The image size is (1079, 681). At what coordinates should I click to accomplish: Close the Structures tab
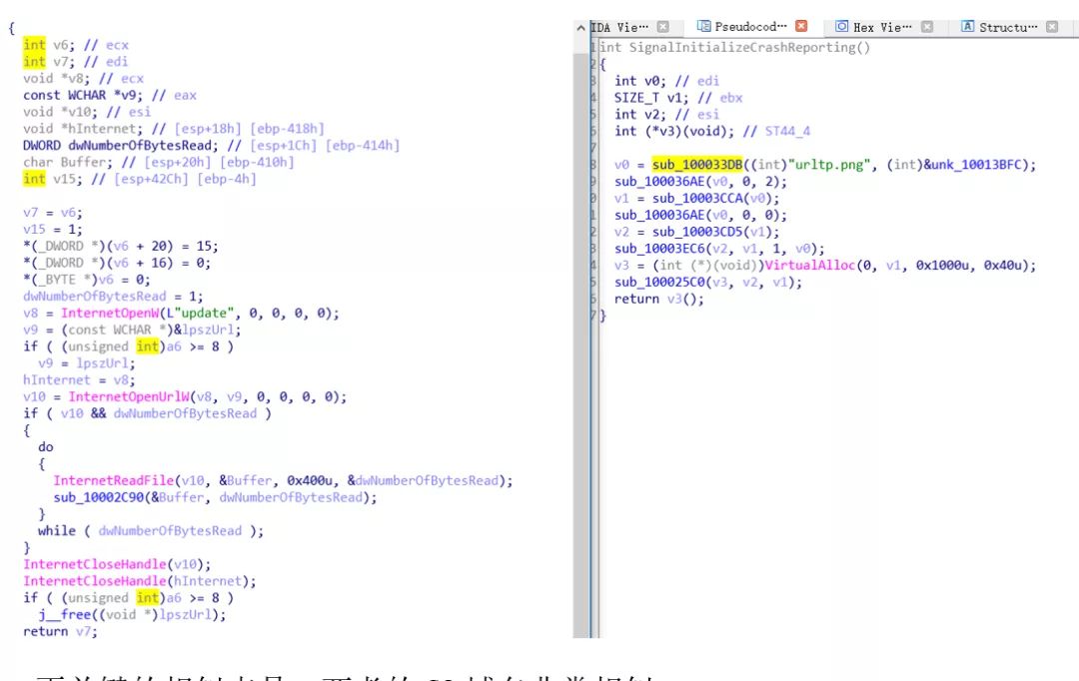tap(1052, 27)
